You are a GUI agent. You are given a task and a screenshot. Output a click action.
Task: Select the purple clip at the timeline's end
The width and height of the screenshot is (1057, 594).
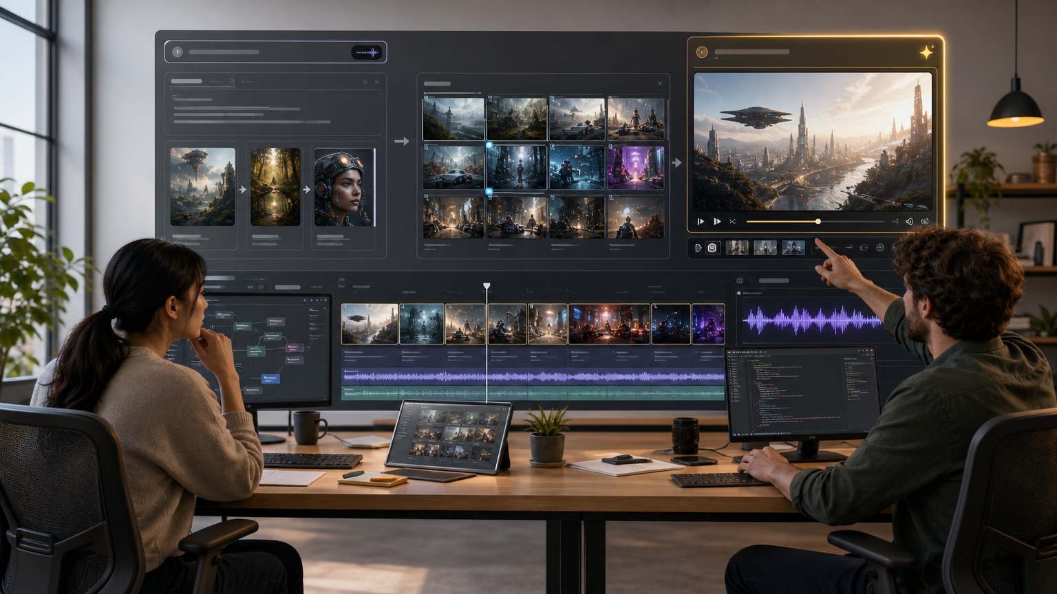click(708, 324)
